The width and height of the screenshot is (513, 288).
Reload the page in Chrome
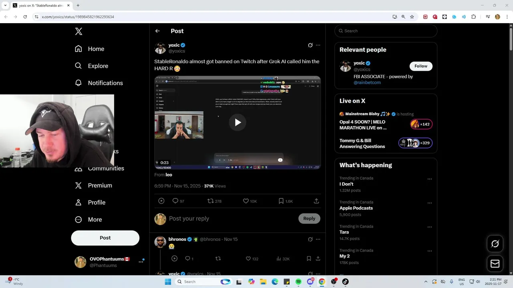click(x=25, y=17)
